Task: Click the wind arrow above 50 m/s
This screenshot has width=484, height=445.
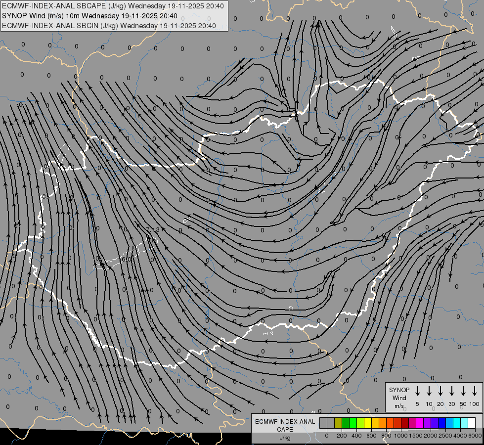Action: [463, 391]
